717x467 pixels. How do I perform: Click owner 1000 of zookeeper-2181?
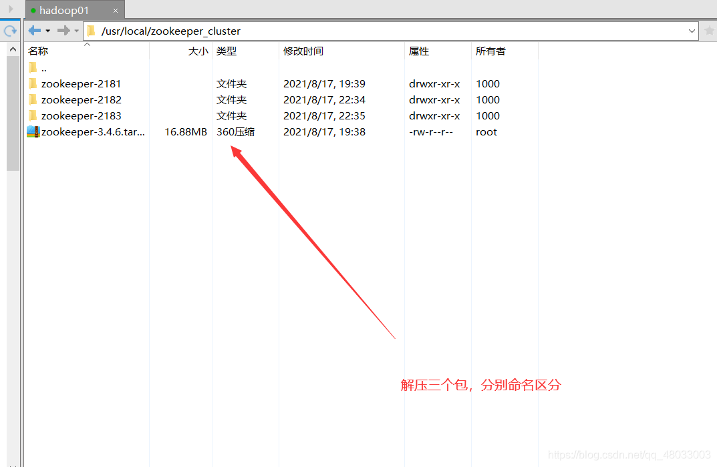pyautogui.click(x=487, y=84)
